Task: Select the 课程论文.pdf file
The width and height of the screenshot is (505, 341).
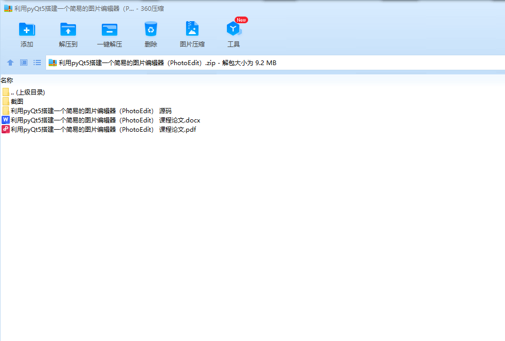Action: 99,130
